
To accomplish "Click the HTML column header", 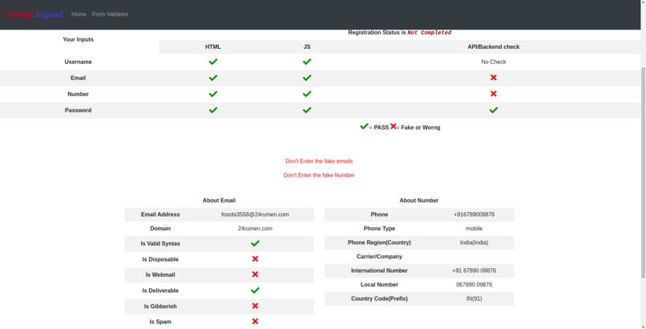I will pyautogui.click(x=213, y=47).
